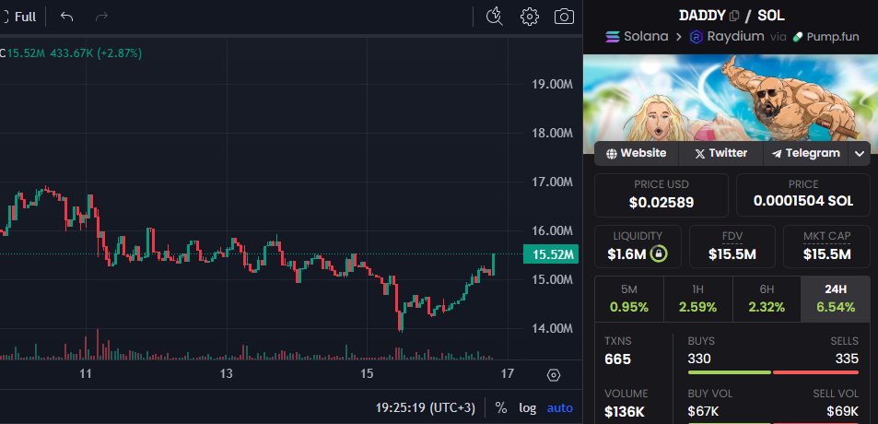Click the chart time zone settings icon
This screenshot has width=878, height=424.
[x=553, y=375]
